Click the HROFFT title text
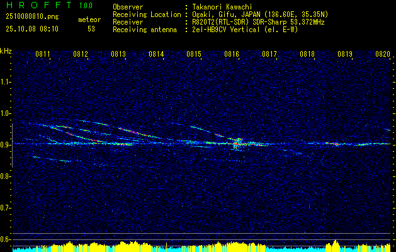 (40, 5)
